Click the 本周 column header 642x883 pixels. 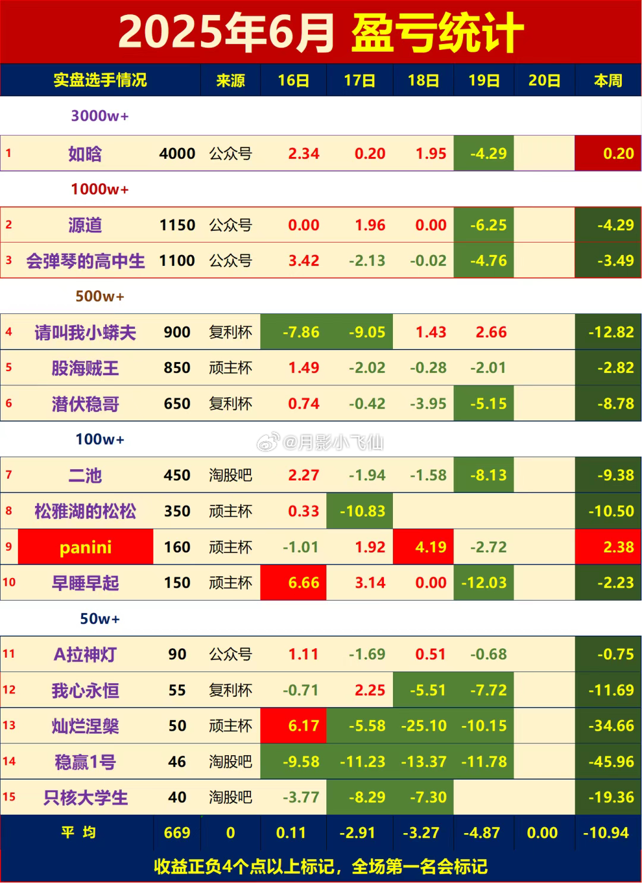(608, 80)
